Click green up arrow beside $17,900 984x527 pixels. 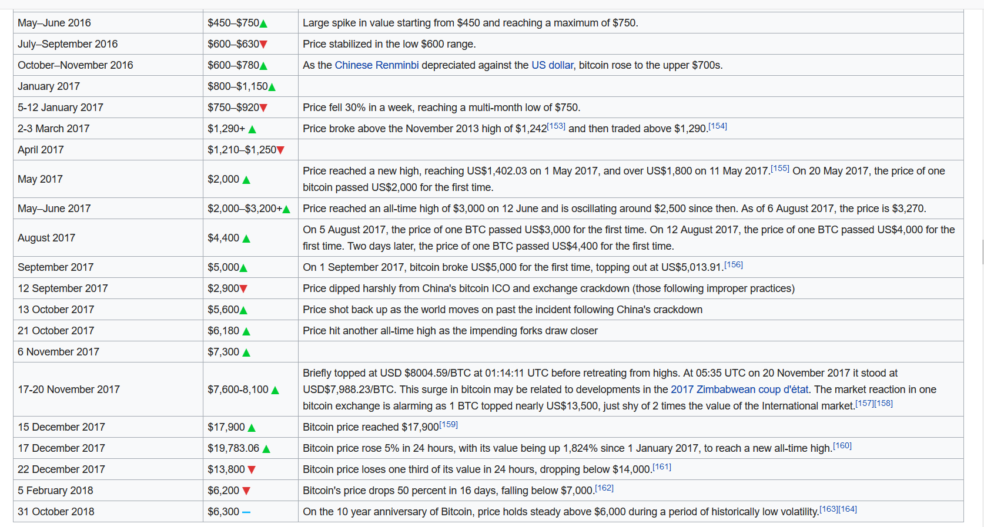click(x=252, y=428)
